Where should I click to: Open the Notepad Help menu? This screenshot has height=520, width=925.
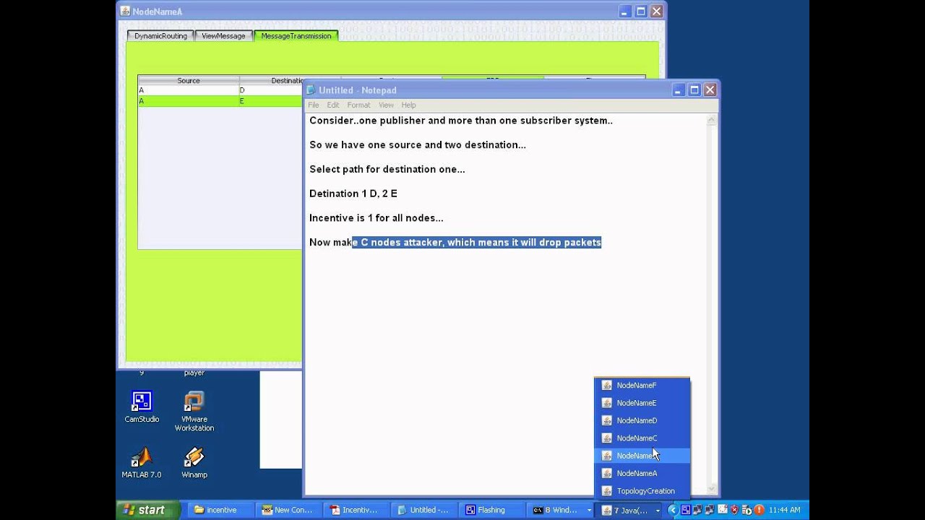tap(409, 105)
